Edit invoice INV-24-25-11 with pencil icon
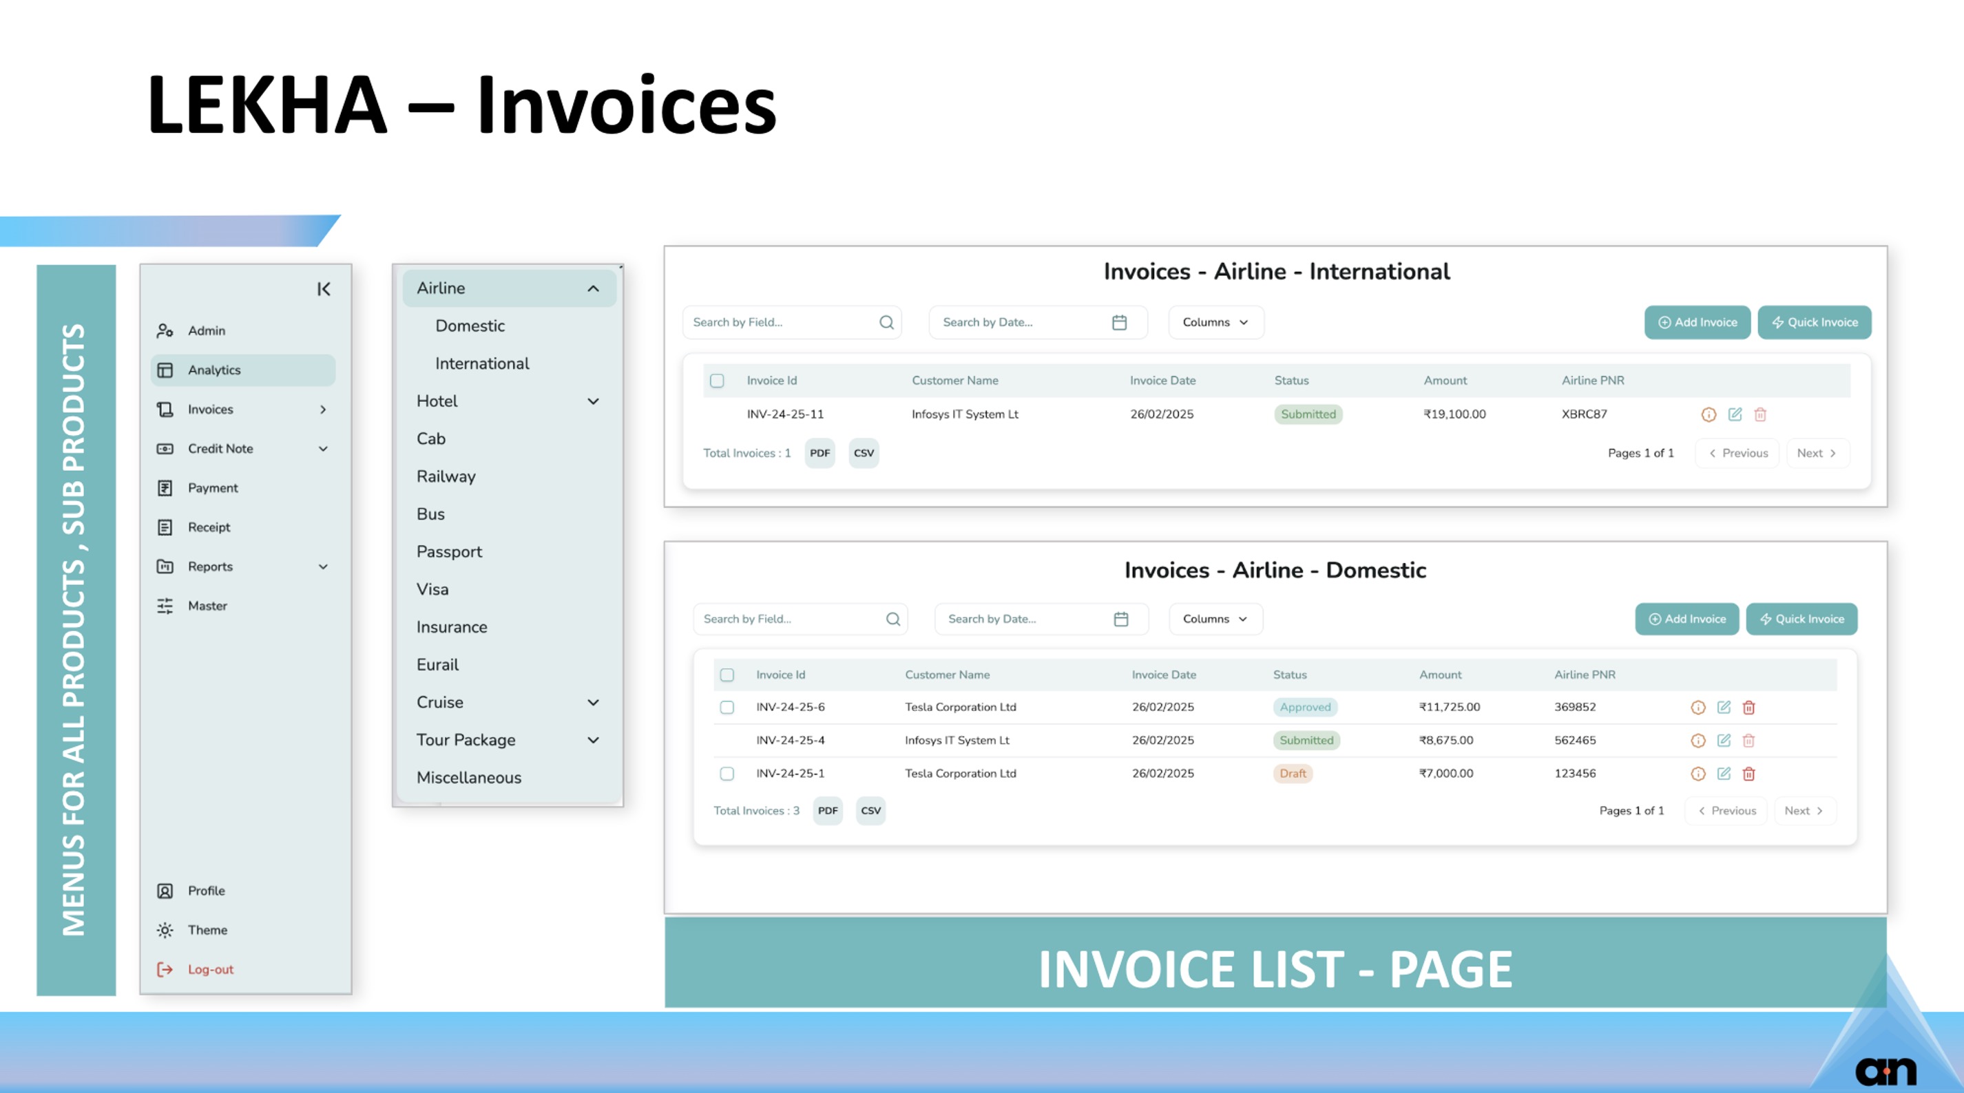The height and width of the screenshot is (1093, 1964). click(1735, 414)
